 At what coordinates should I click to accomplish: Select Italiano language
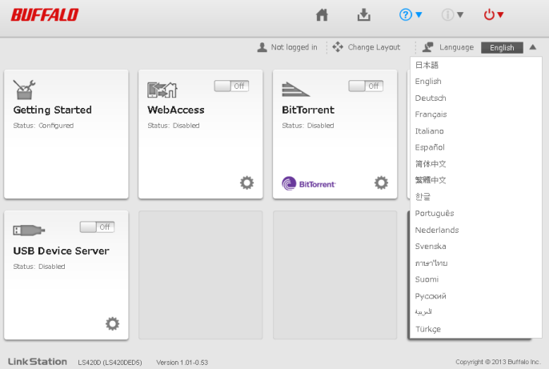click(475, 131)
